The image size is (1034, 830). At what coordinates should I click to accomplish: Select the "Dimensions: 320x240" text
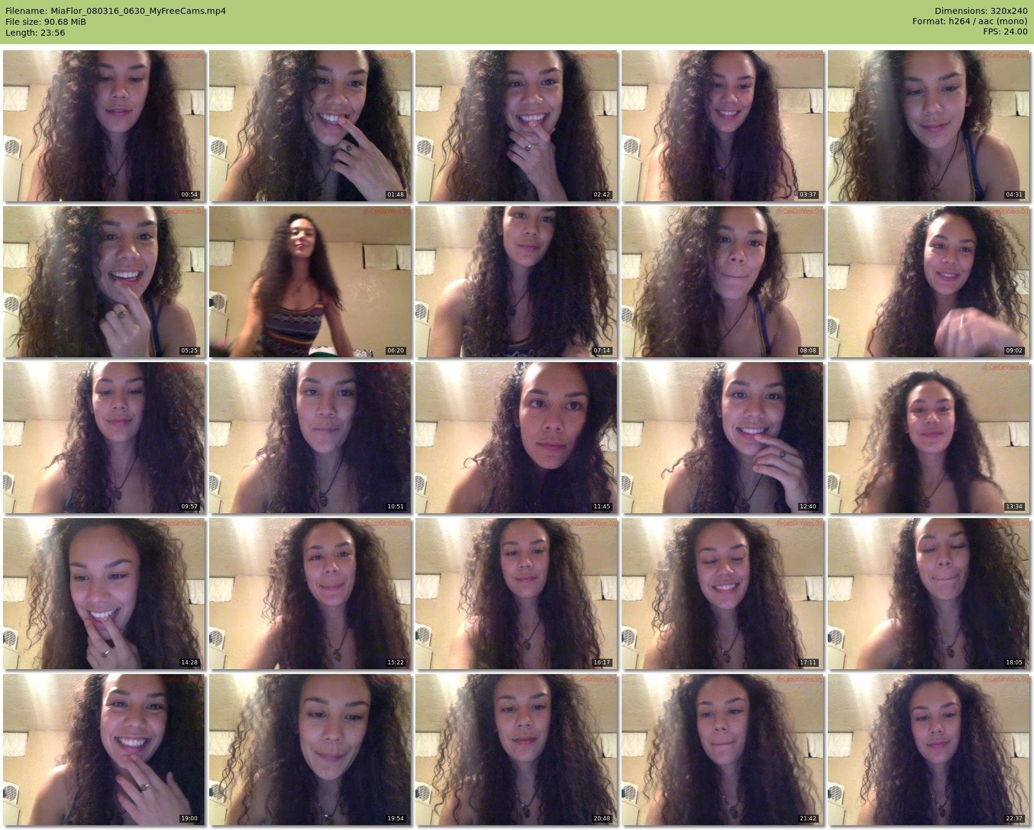(x=981, y=11)
